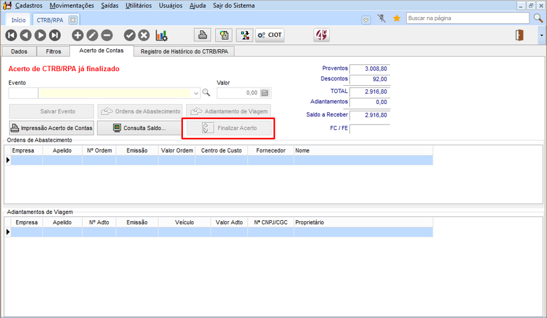Click the exit door icon

(520, 35)
